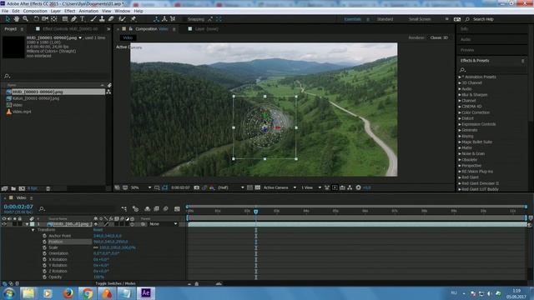Image resolution: width=534 pixels, height=300 pixels.
Task: Select Standard workspace
Action: click(385, 19)
